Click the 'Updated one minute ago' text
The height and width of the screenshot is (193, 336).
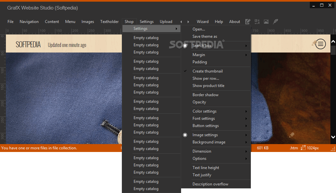[x=67, y=45]
